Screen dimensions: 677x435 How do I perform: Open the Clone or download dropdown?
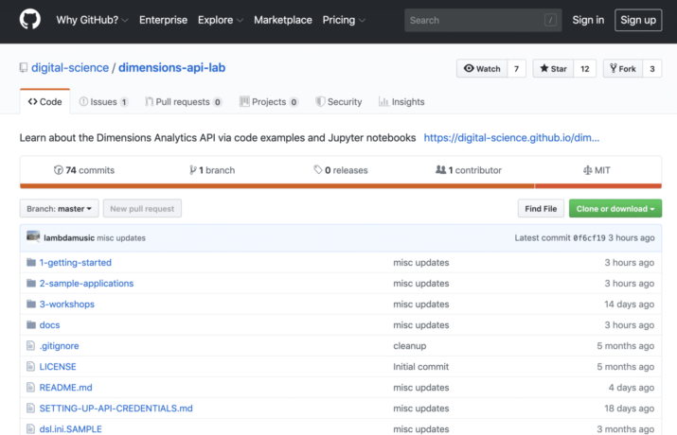[615, 209]
